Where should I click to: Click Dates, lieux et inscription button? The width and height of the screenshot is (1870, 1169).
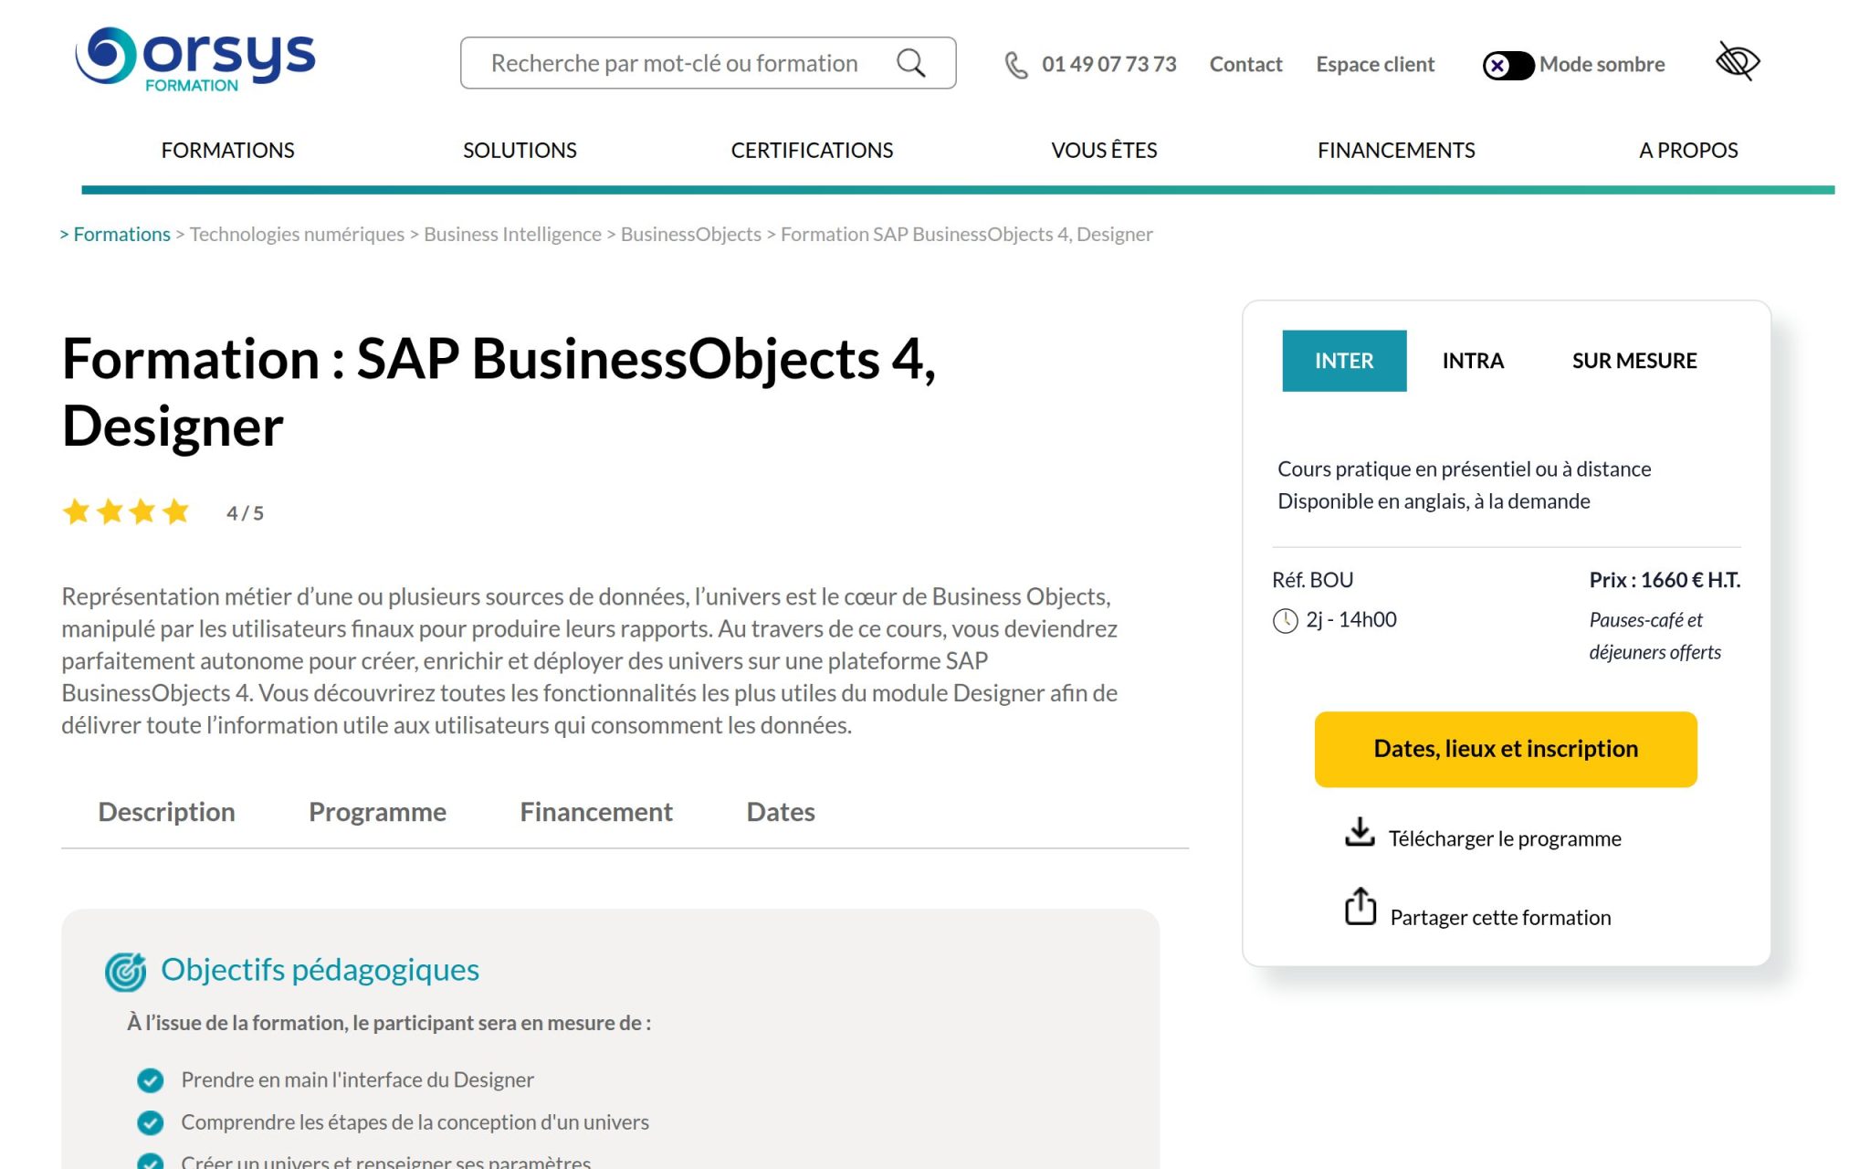tap(1506, 749)
